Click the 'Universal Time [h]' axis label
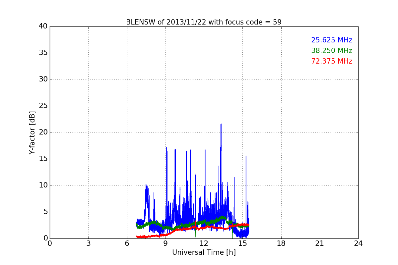The width and height of the screenshot is (398, 265). (204, 252)
